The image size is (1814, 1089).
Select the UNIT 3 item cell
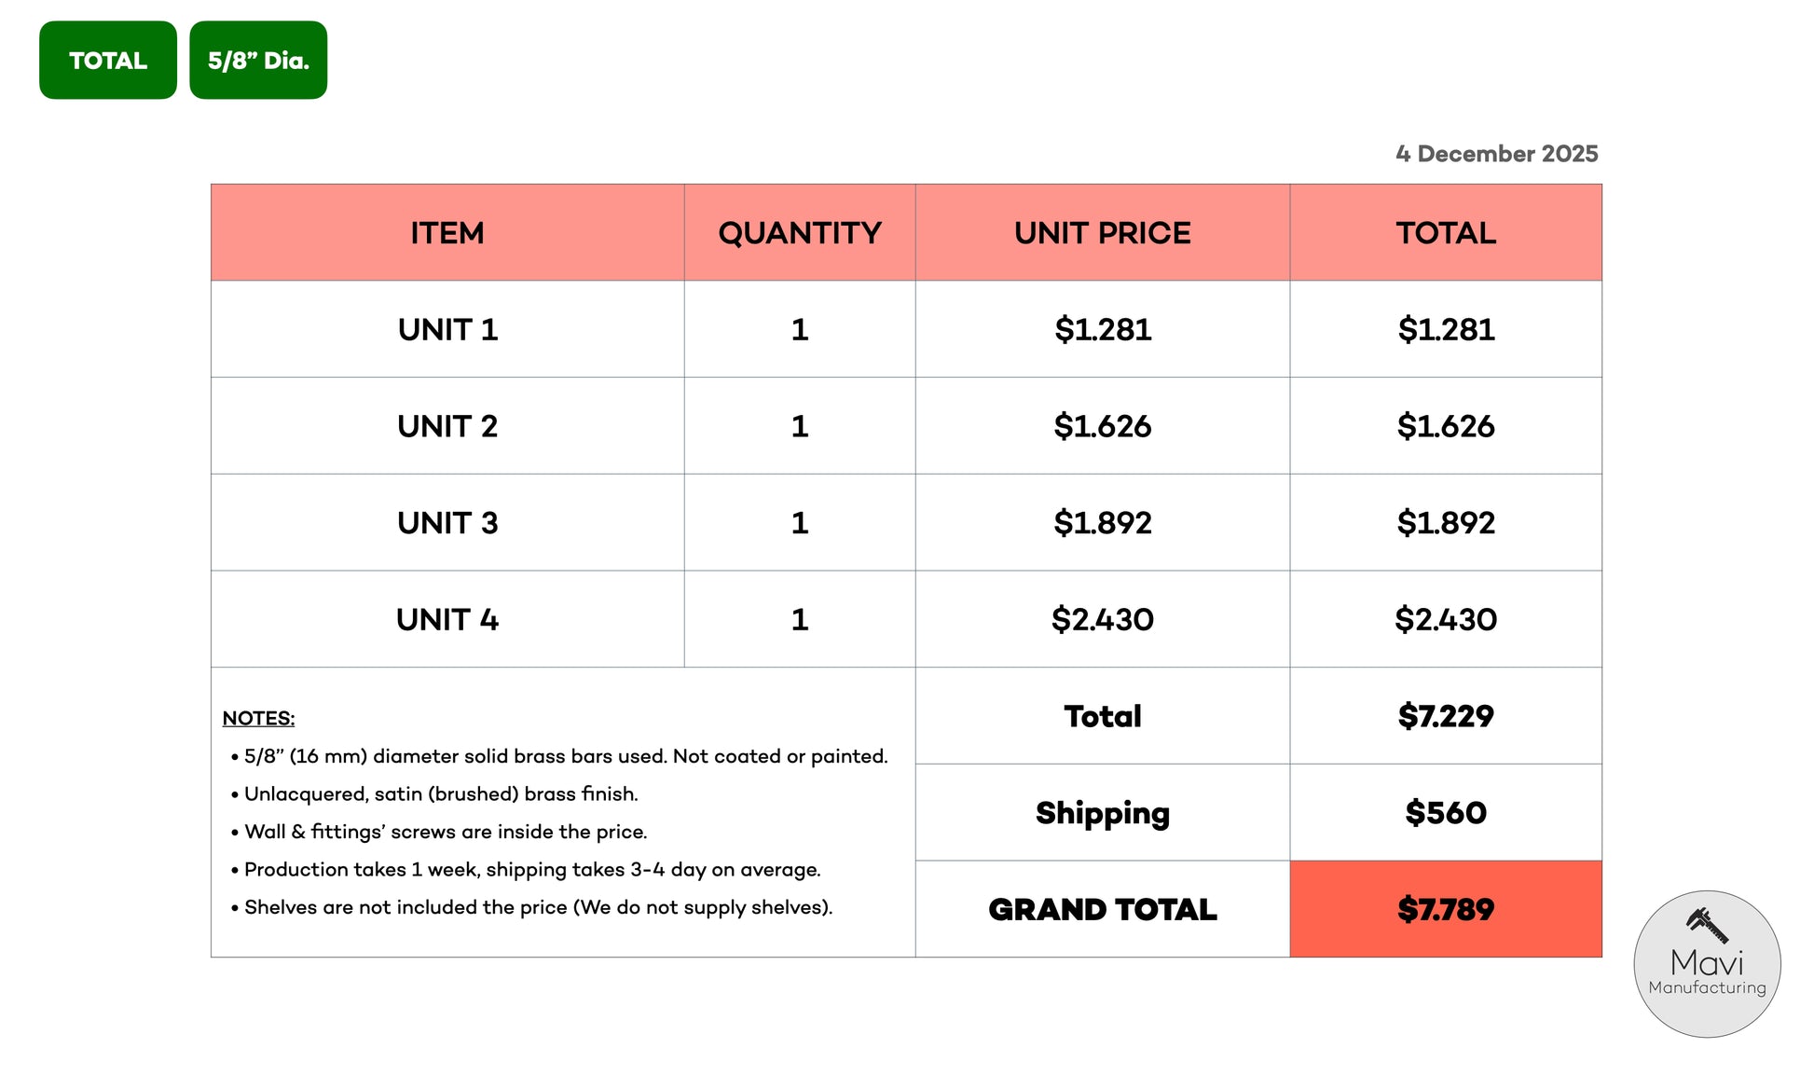tap(447, 523)
